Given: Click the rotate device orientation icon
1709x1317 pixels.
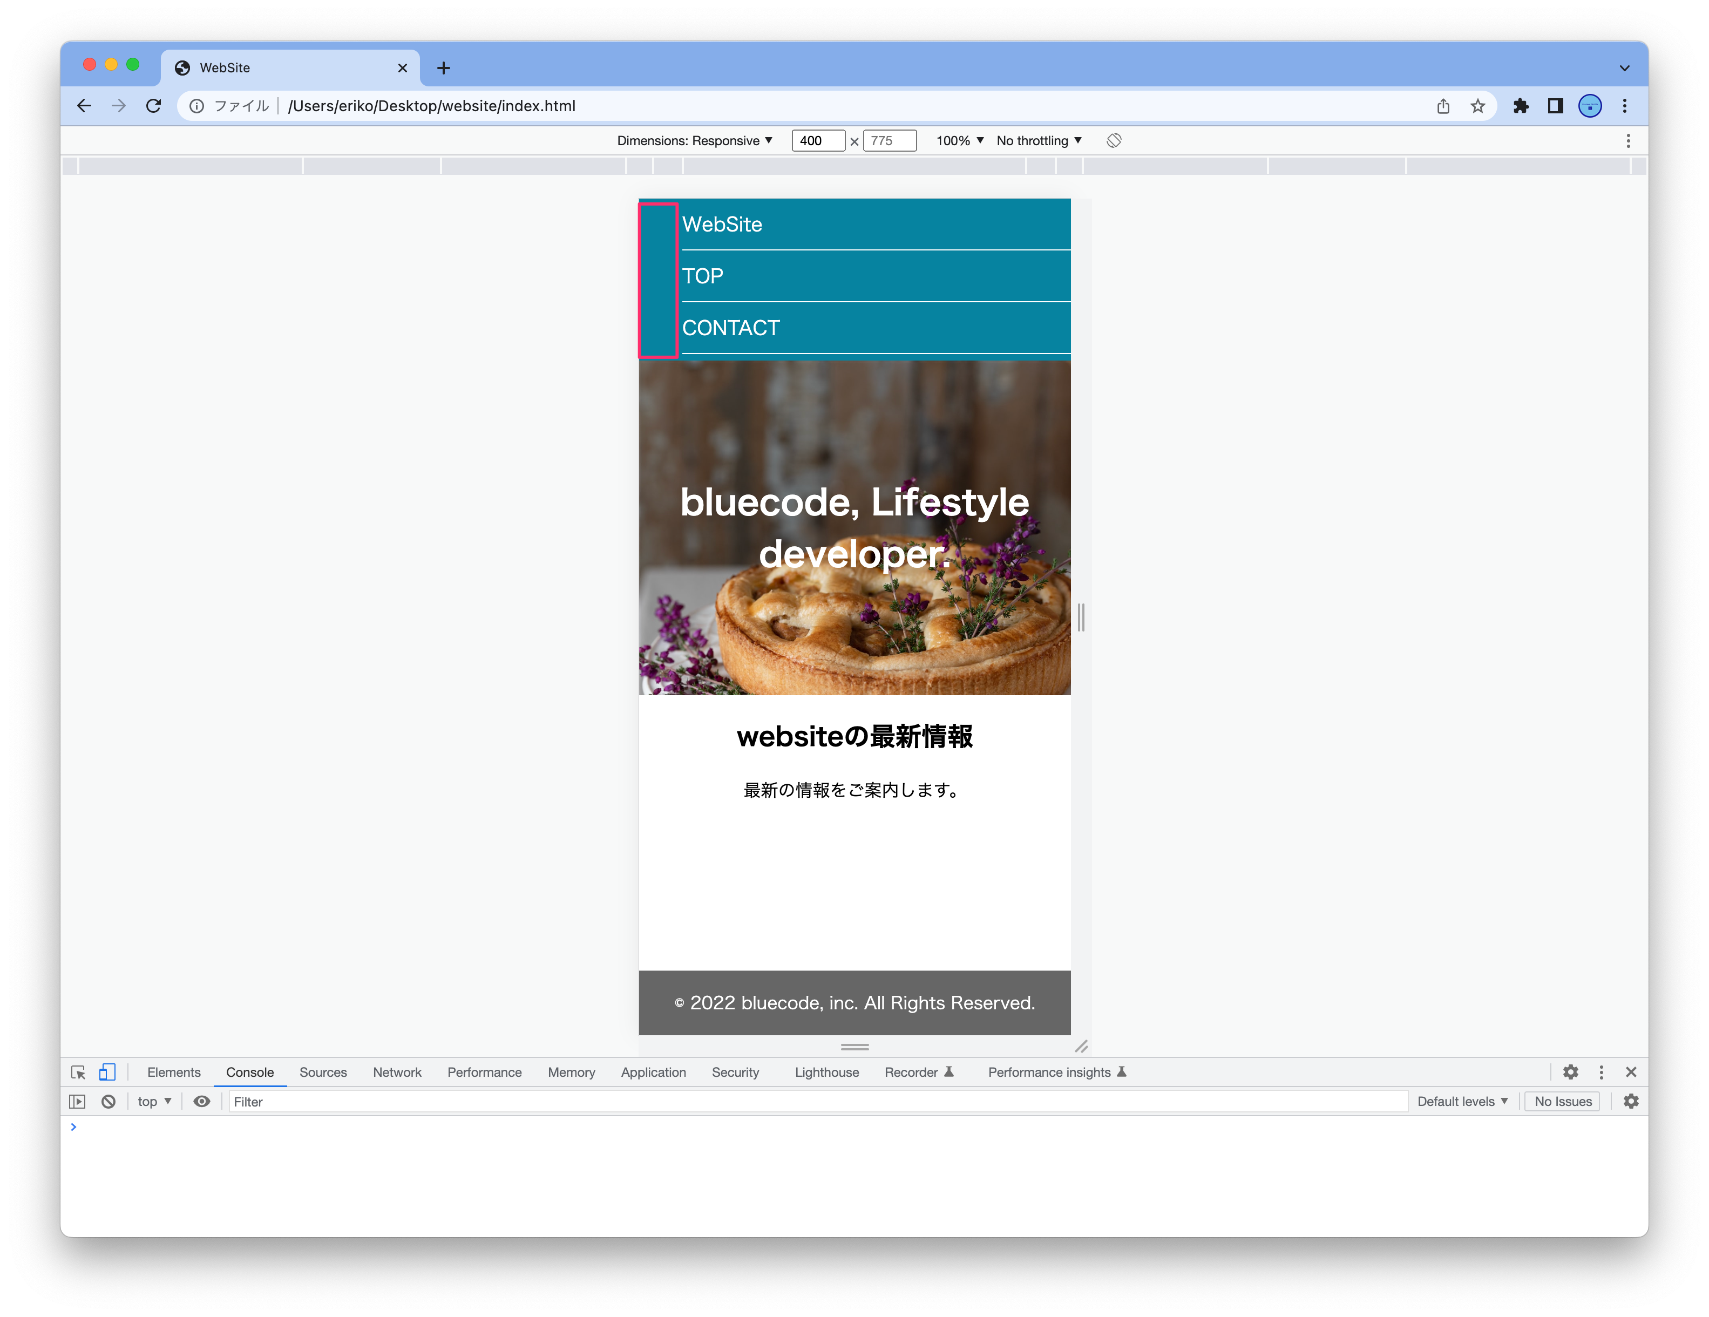Looking at the screenshot, I should (x=1114, y=140).
